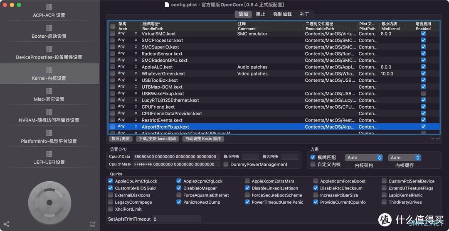This screenshot has height=231, width=449.
Task: Click the config.plist document icon in title bar
Action: (x=167, y=4)
